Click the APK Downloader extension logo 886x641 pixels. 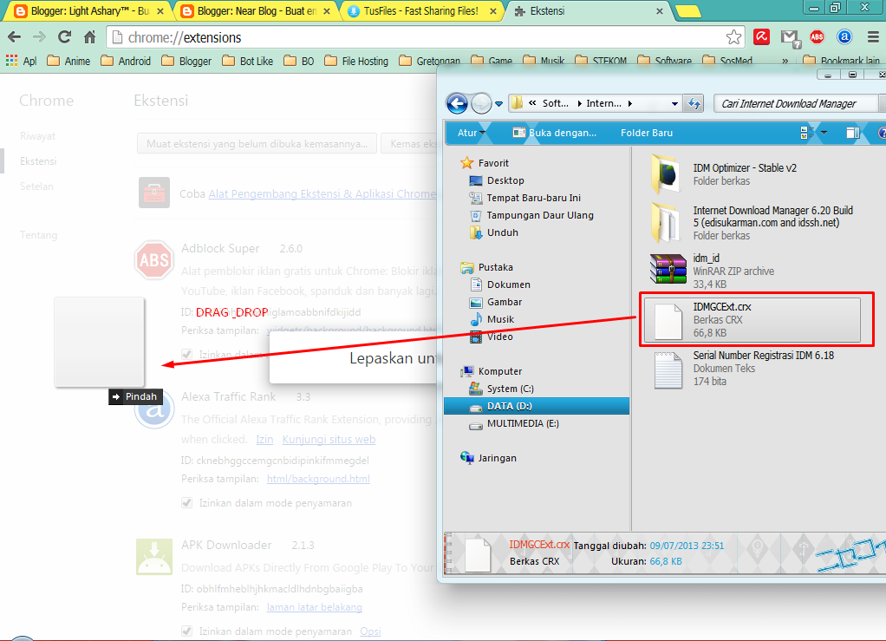pos(153,556)
